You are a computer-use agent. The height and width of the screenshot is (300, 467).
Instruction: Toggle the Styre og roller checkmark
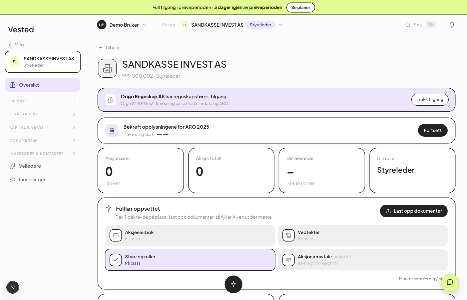coord(116,260)
